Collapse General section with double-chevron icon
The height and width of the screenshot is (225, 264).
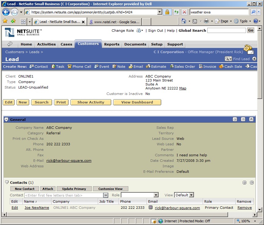pos(251,119)
